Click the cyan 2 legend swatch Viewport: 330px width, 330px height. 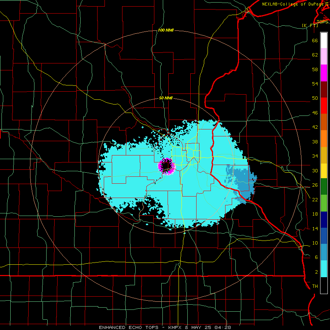point(324,269)
